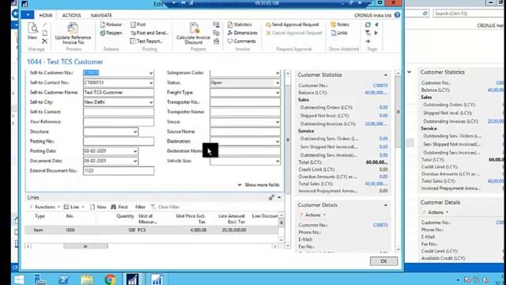Viewport: 506px width, 285px height.
Task: Switch to the NAVIGATE ribbon tab
Action: pos(101,15)
